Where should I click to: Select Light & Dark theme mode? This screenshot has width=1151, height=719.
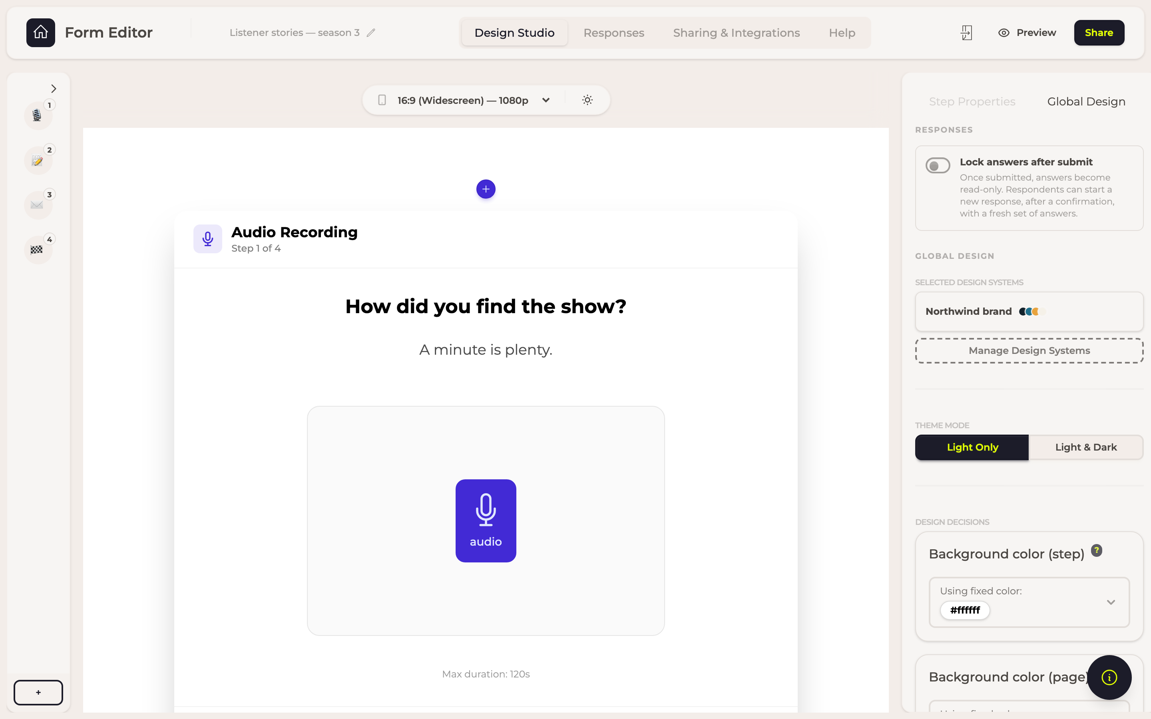tap(1086, 447)
